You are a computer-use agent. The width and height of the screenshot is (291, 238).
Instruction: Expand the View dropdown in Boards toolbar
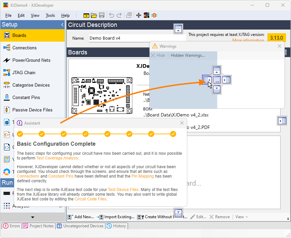point(241,217)
